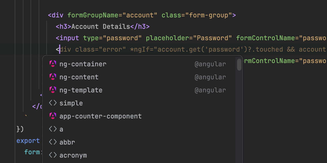This screenshot has height=163, width=327.
Task: Click the Angular icon beside ng-template
Action: tap(53, 90)
